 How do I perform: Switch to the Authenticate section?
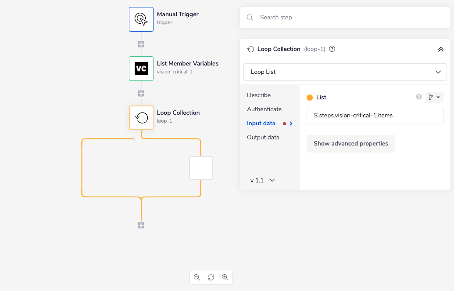point(264,109)
